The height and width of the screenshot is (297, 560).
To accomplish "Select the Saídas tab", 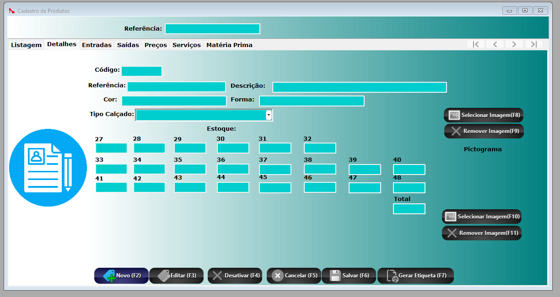I will pos(128,45).
